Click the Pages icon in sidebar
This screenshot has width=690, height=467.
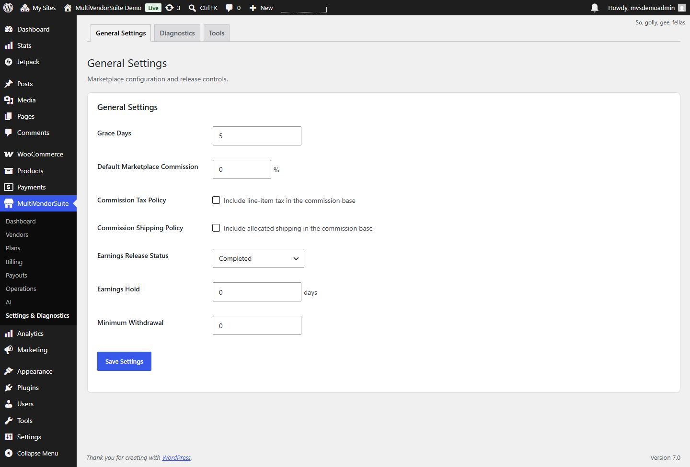pos(9,116)
